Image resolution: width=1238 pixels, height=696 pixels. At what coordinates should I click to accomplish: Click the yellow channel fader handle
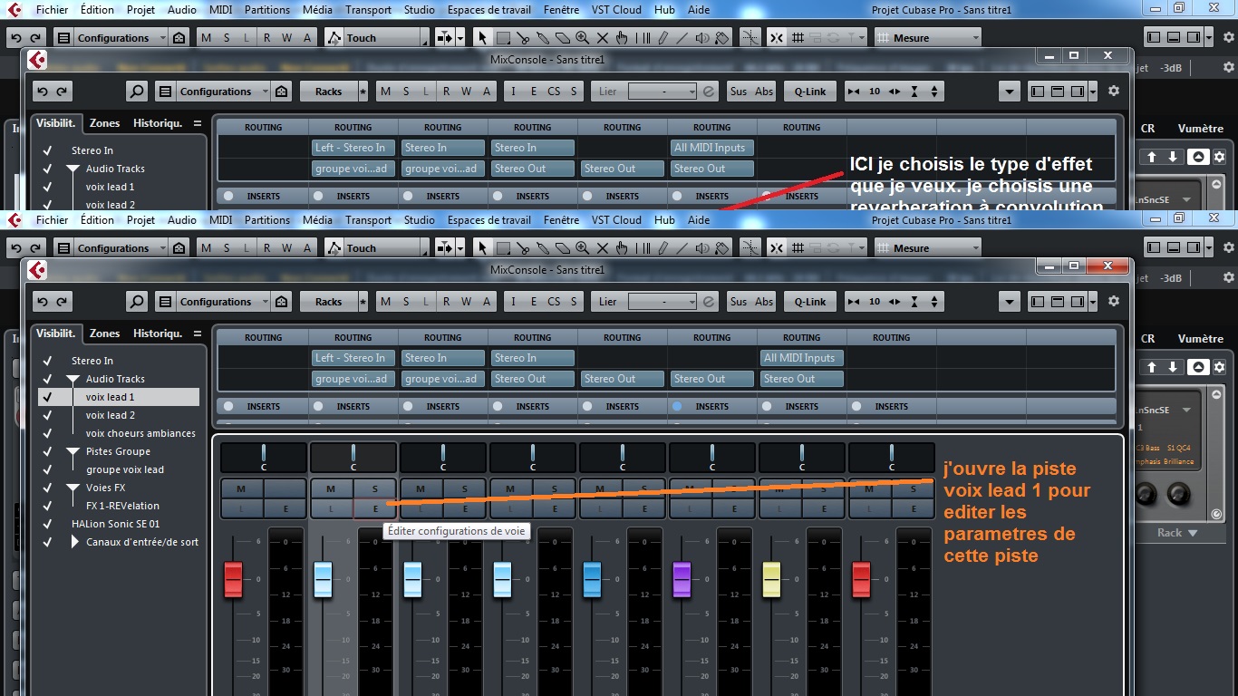pos(771,580)
